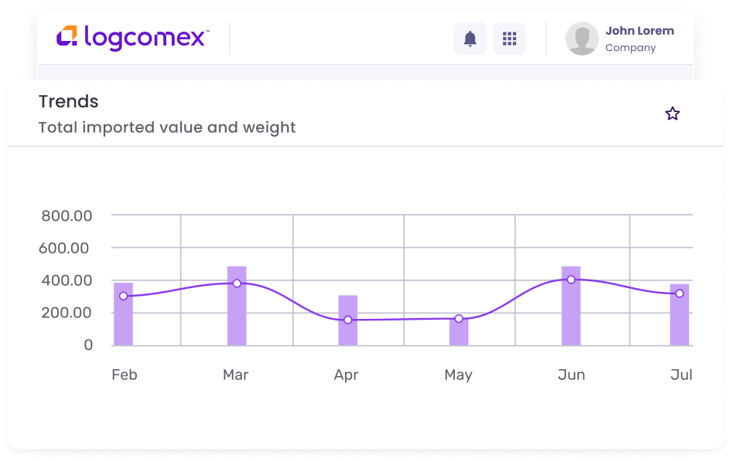Click the Mar data point on the line
Image resolution: width=731 pixels, height=461 pixels.
coord(237,283)
